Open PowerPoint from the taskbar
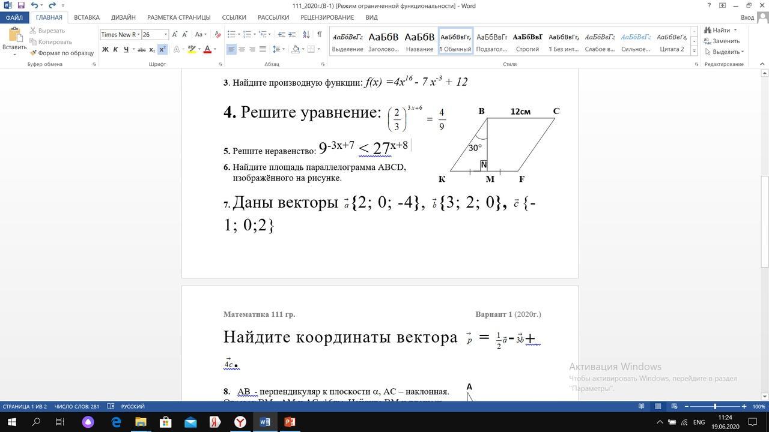The image size is (769, 432). click(x=290, y=422)
